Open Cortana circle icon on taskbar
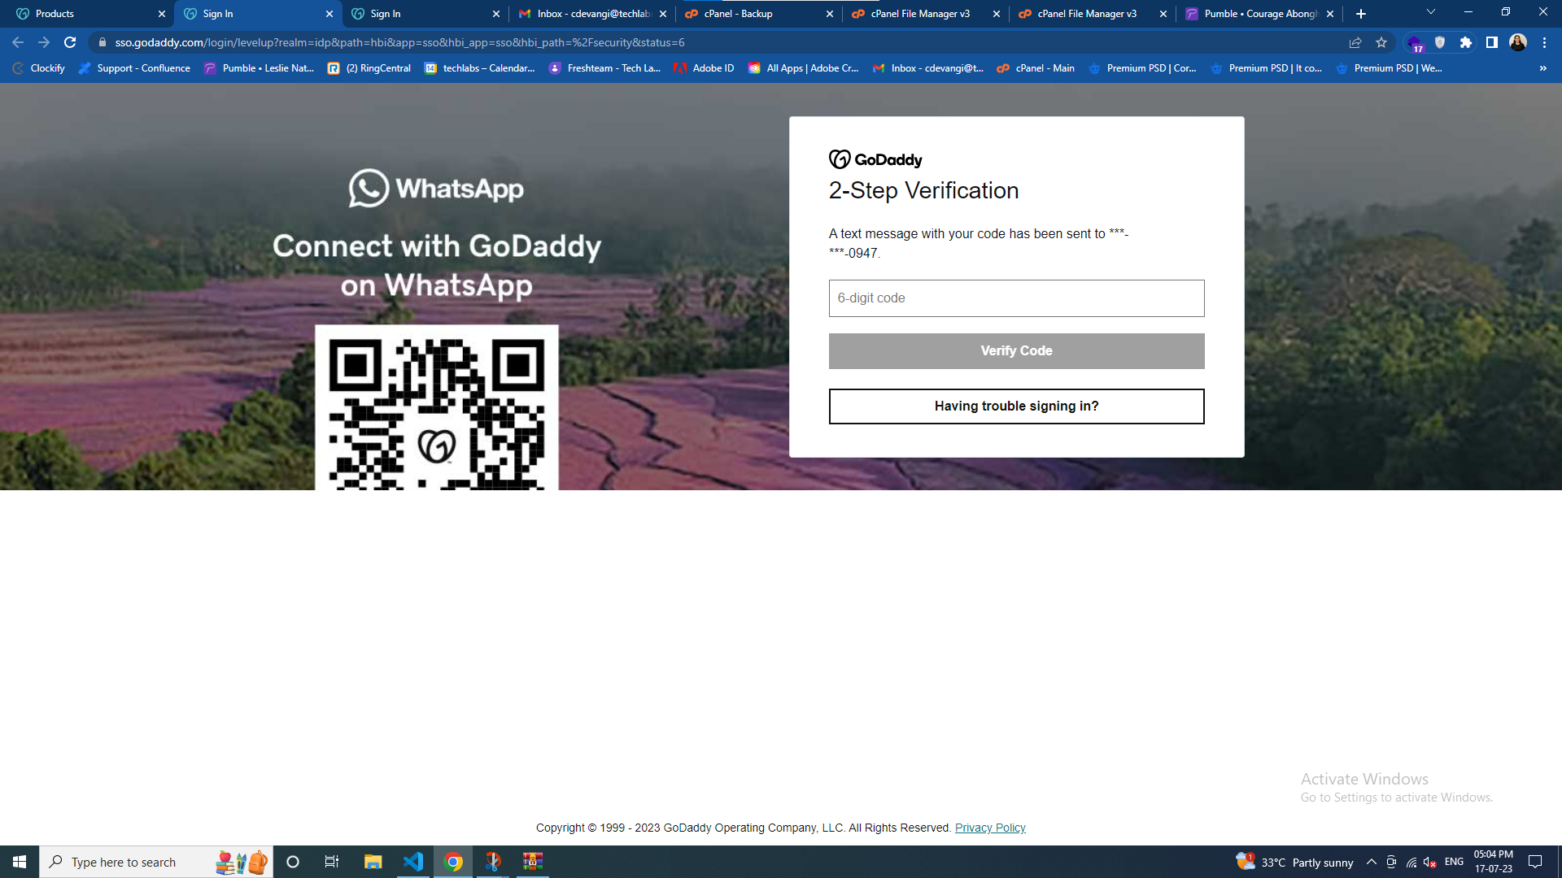Screen dimensions: 1562x878 [x=293, y=862]
